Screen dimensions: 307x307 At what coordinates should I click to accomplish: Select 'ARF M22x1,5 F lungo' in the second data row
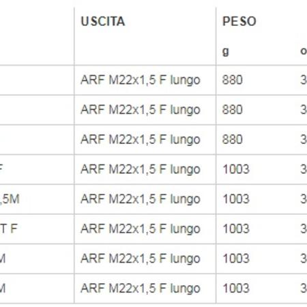click(141, 110)
